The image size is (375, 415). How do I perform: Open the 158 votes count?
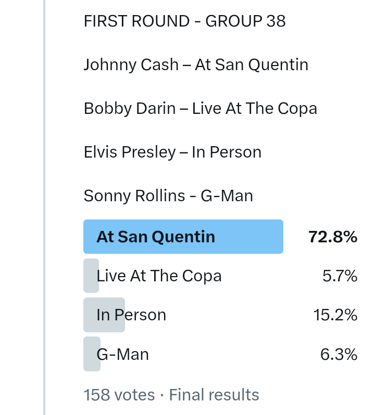point(119,395)
